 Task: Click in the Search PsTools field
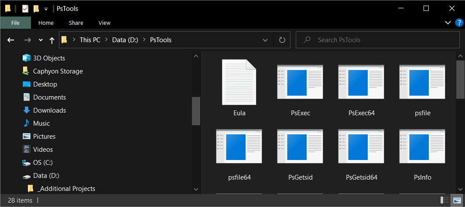(377, 40)
